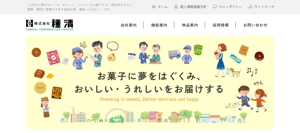Select 商品案内 in main navigation
The image size is (300, 133).
pos(190,25)
